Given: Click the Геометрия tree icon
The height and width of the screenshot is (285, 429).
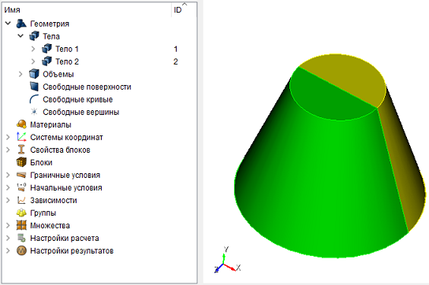Looking at the screenshot, I should (x=21, y=24).
